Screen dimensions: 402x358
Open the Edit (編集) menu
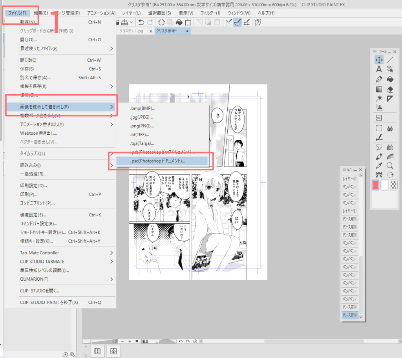41,13
